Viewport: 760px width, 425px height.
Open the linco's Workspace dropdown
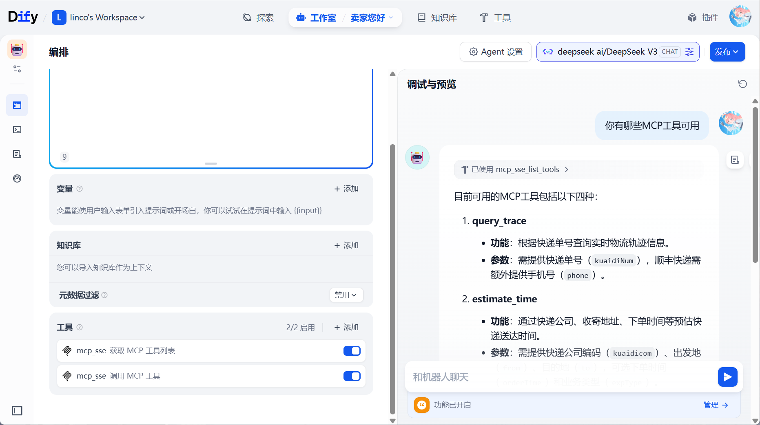pos(98,18)
